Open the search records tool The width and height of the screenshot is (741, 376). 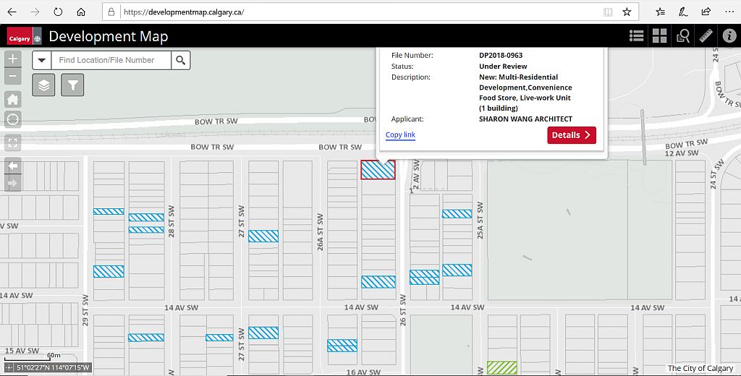pos(682,36)
